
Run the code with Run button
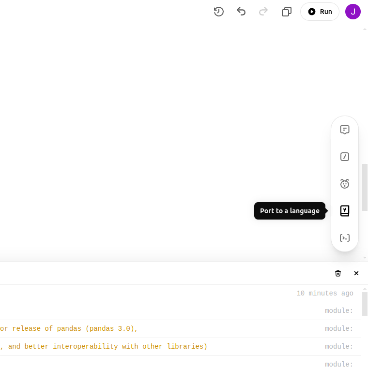point(320,12)
